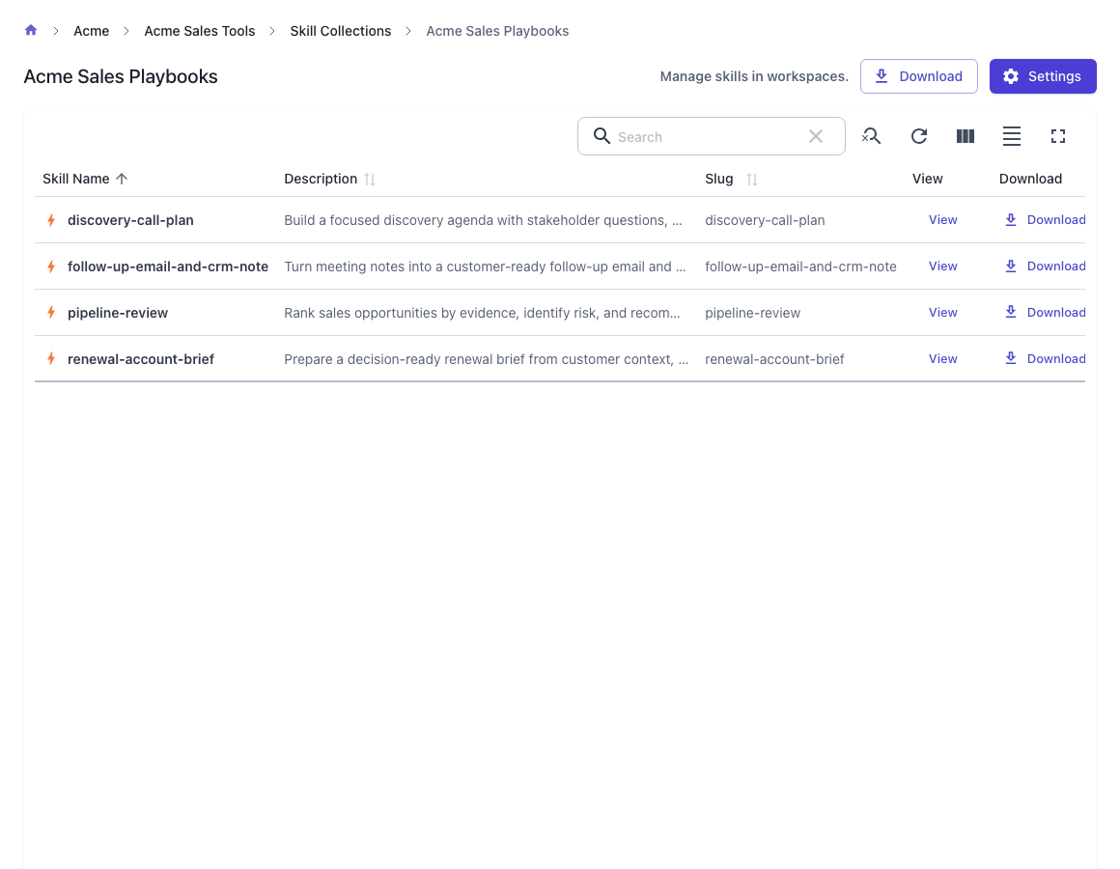Open Acme Sales Tools breadcrumb
Viewport: 1120px width, 869px height.
point(199,31)
